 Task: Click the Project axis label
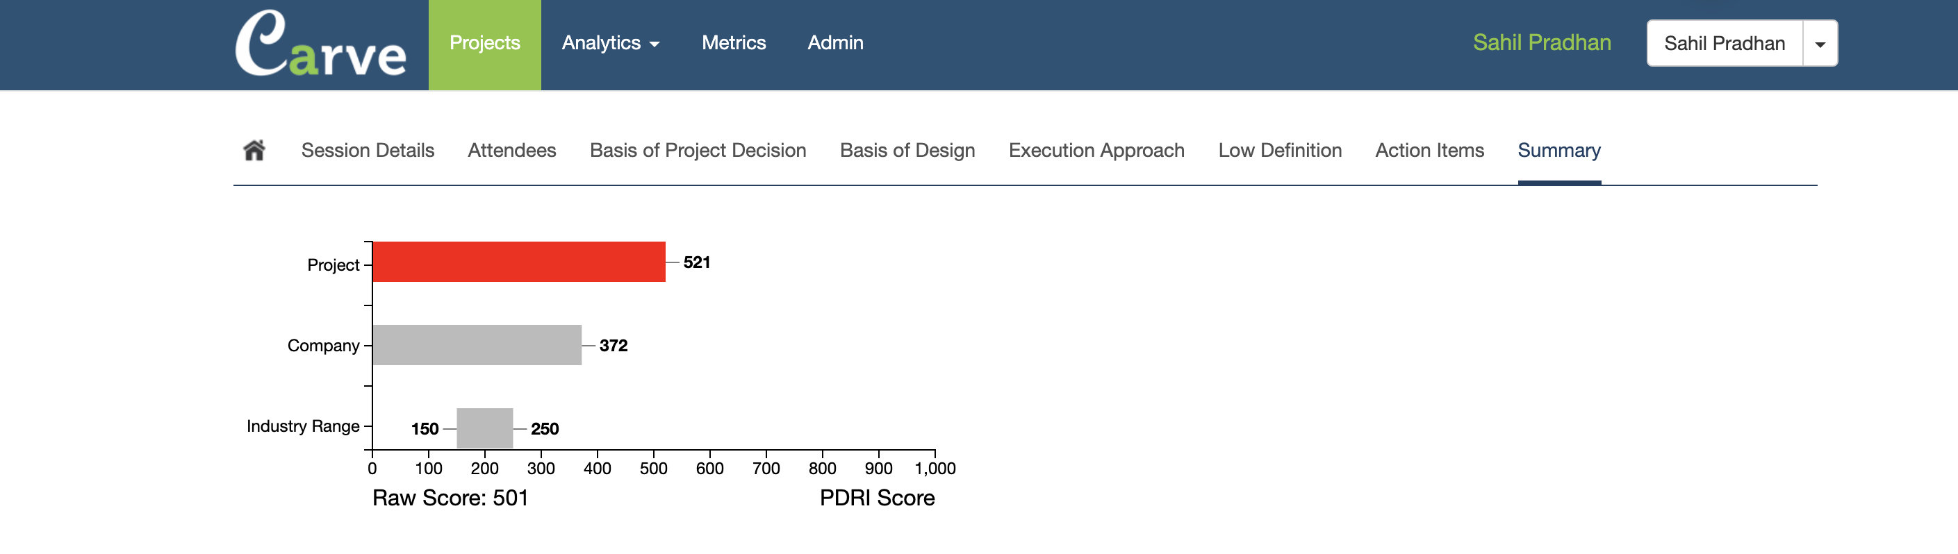[x=333, y=265]
